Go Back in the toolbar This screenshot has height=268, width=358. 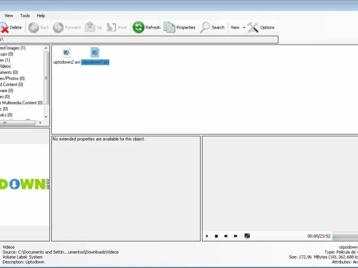39,28
